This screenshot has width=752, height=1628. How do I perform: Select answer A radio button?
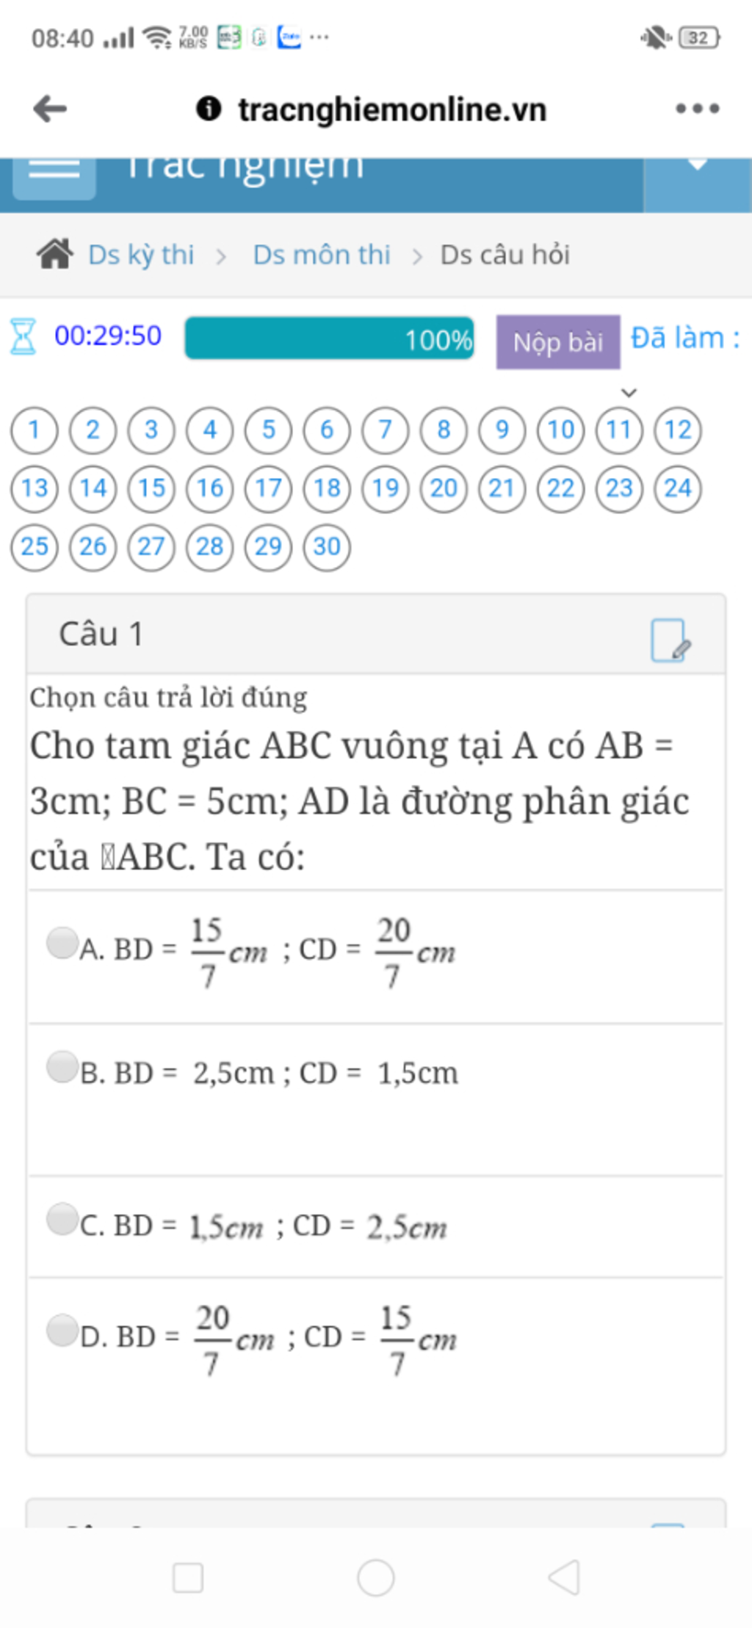coord(62,942)
